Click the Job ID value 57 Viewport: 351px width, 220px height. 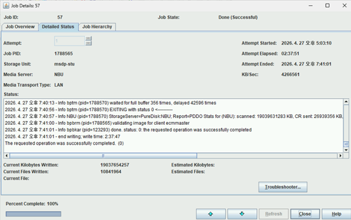point(60,17)
